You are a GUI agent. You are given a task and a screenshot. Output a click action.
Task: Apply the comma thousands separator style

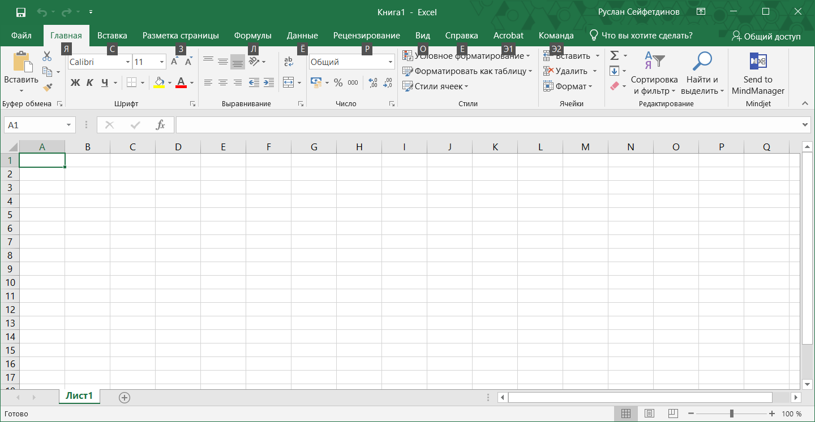pyautogui.click(x=353, y=82)
